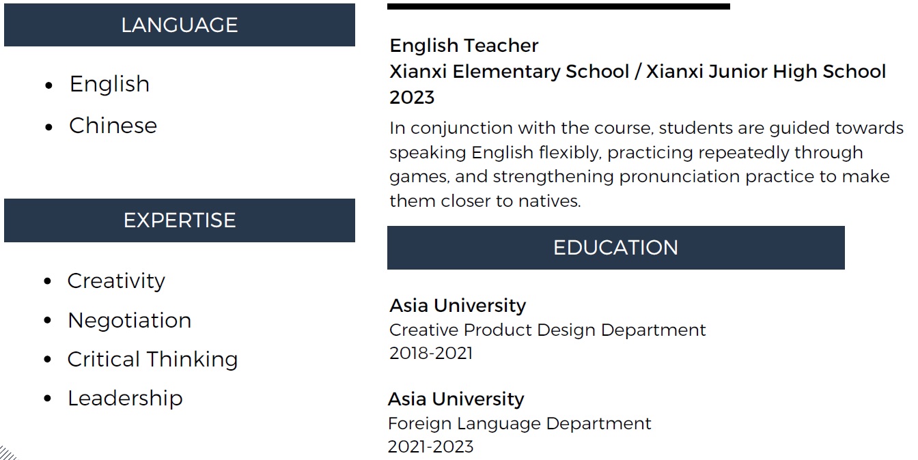918x460 pixels.
Task: Click the 2023 year under job title
Action: click(x=412, y=97)
